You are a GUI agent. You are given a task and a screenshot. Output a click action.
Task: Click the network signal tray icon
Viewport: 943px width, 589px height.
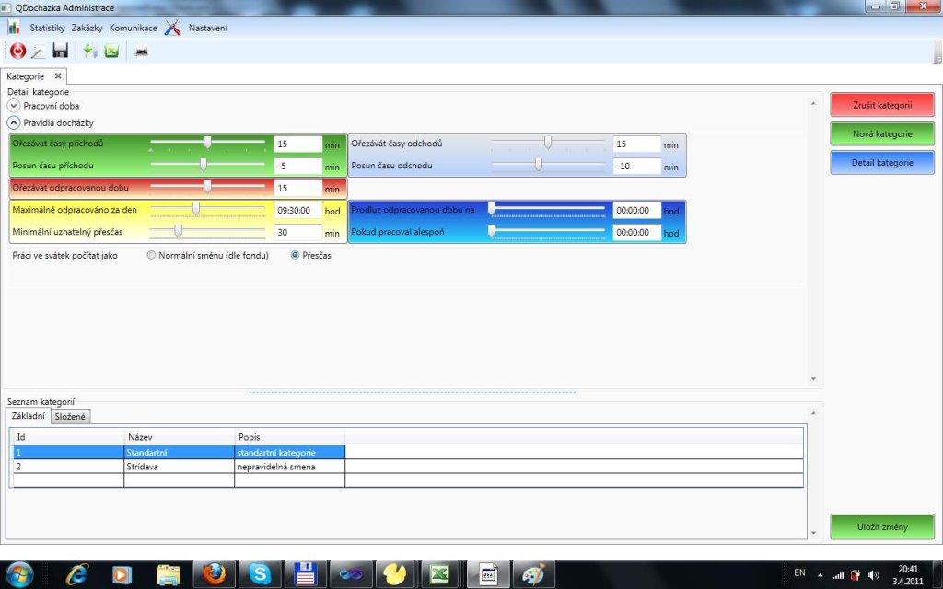[x=838, y=575]
